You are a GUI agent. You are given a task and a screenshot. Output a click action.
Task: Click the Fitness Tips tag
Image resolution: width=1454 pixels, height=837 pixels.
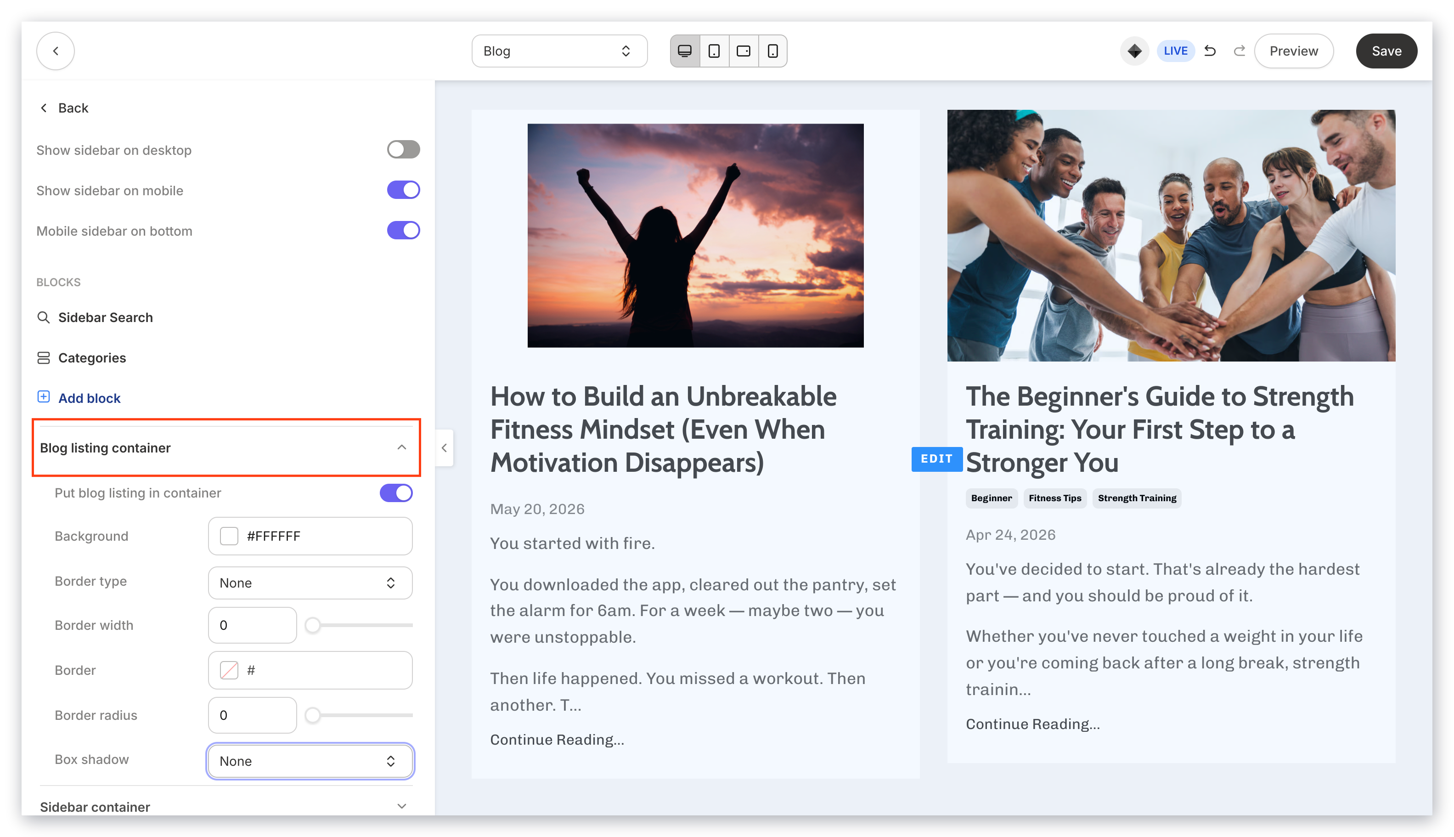pyautogui.click(x=1054, y=498)
